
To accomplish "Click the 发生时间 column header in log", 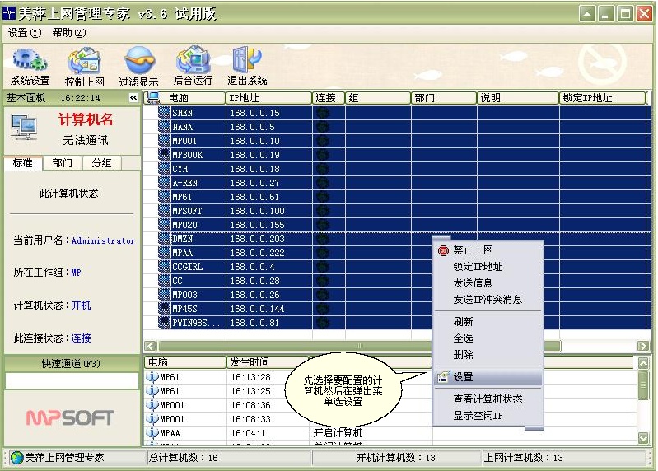I will click(268, 362).
